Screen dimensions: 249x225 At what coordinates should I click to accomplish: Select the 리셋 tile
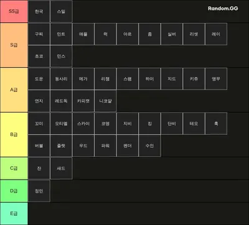point(194,34)
